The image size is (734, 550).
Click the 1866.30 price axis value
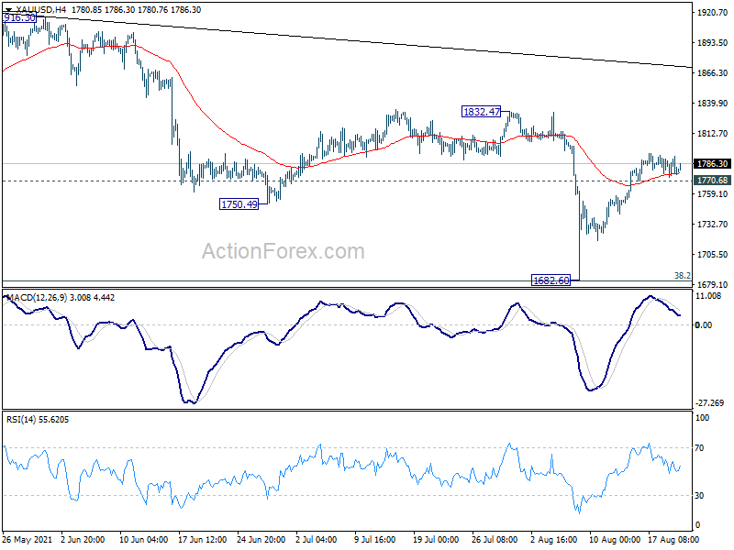[x=712, y=73]
